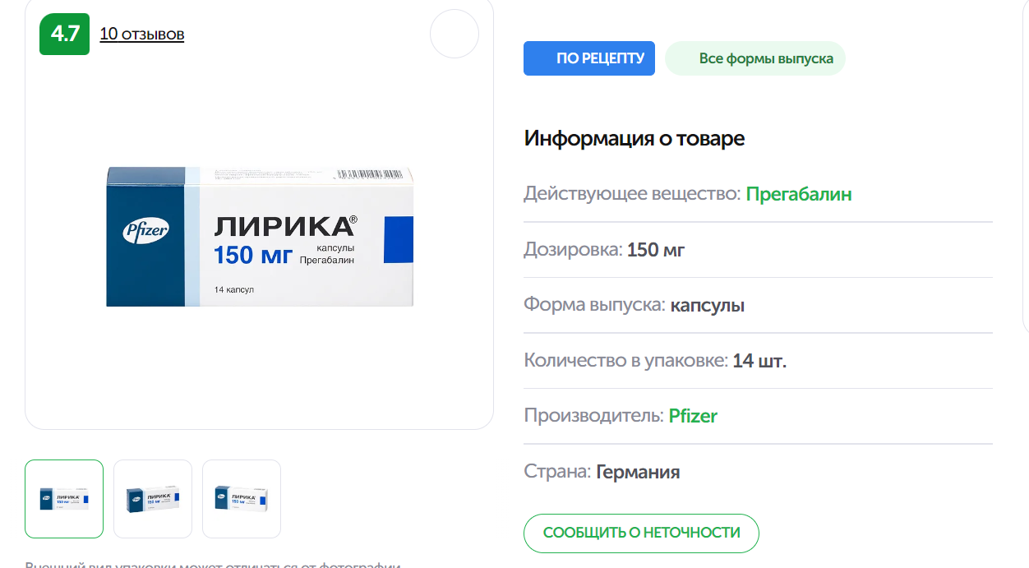
Task: Click the blue ПО РЕЦЕПТУ badge
Action: point(588,58)
